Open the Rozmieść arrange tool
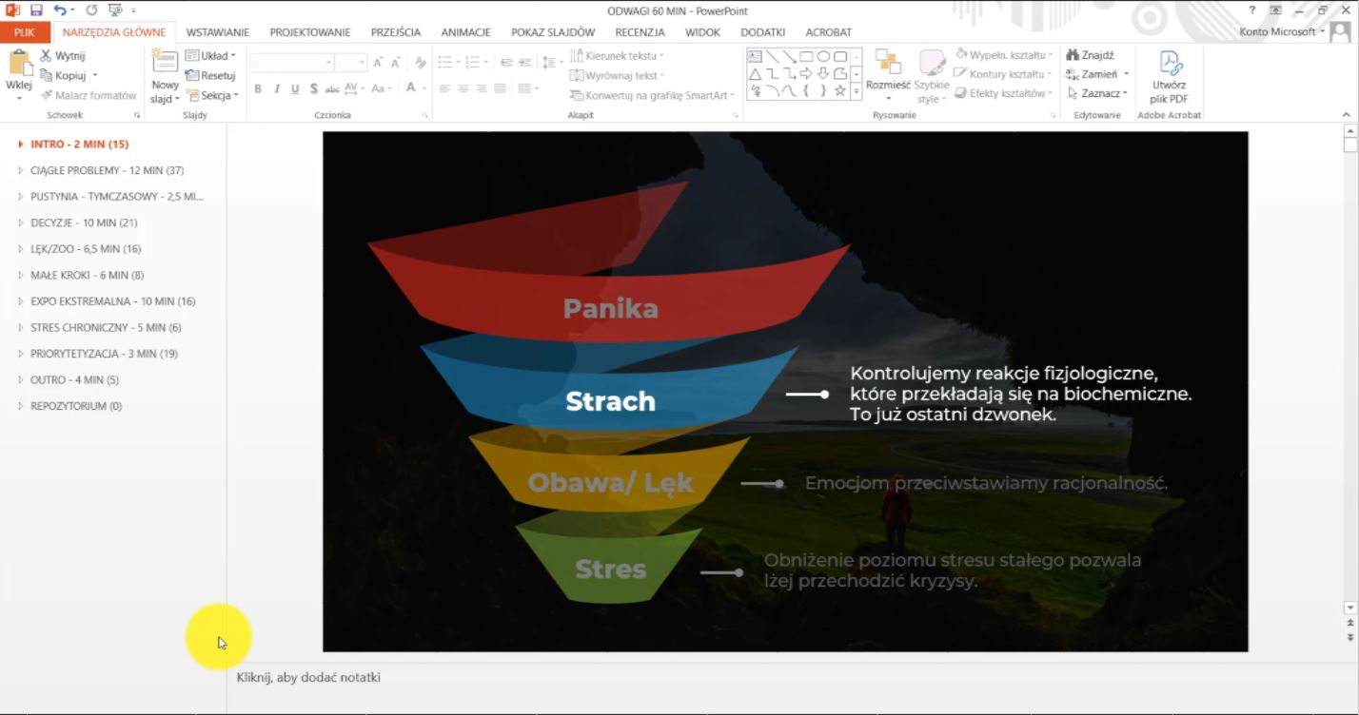 [888, 67]
